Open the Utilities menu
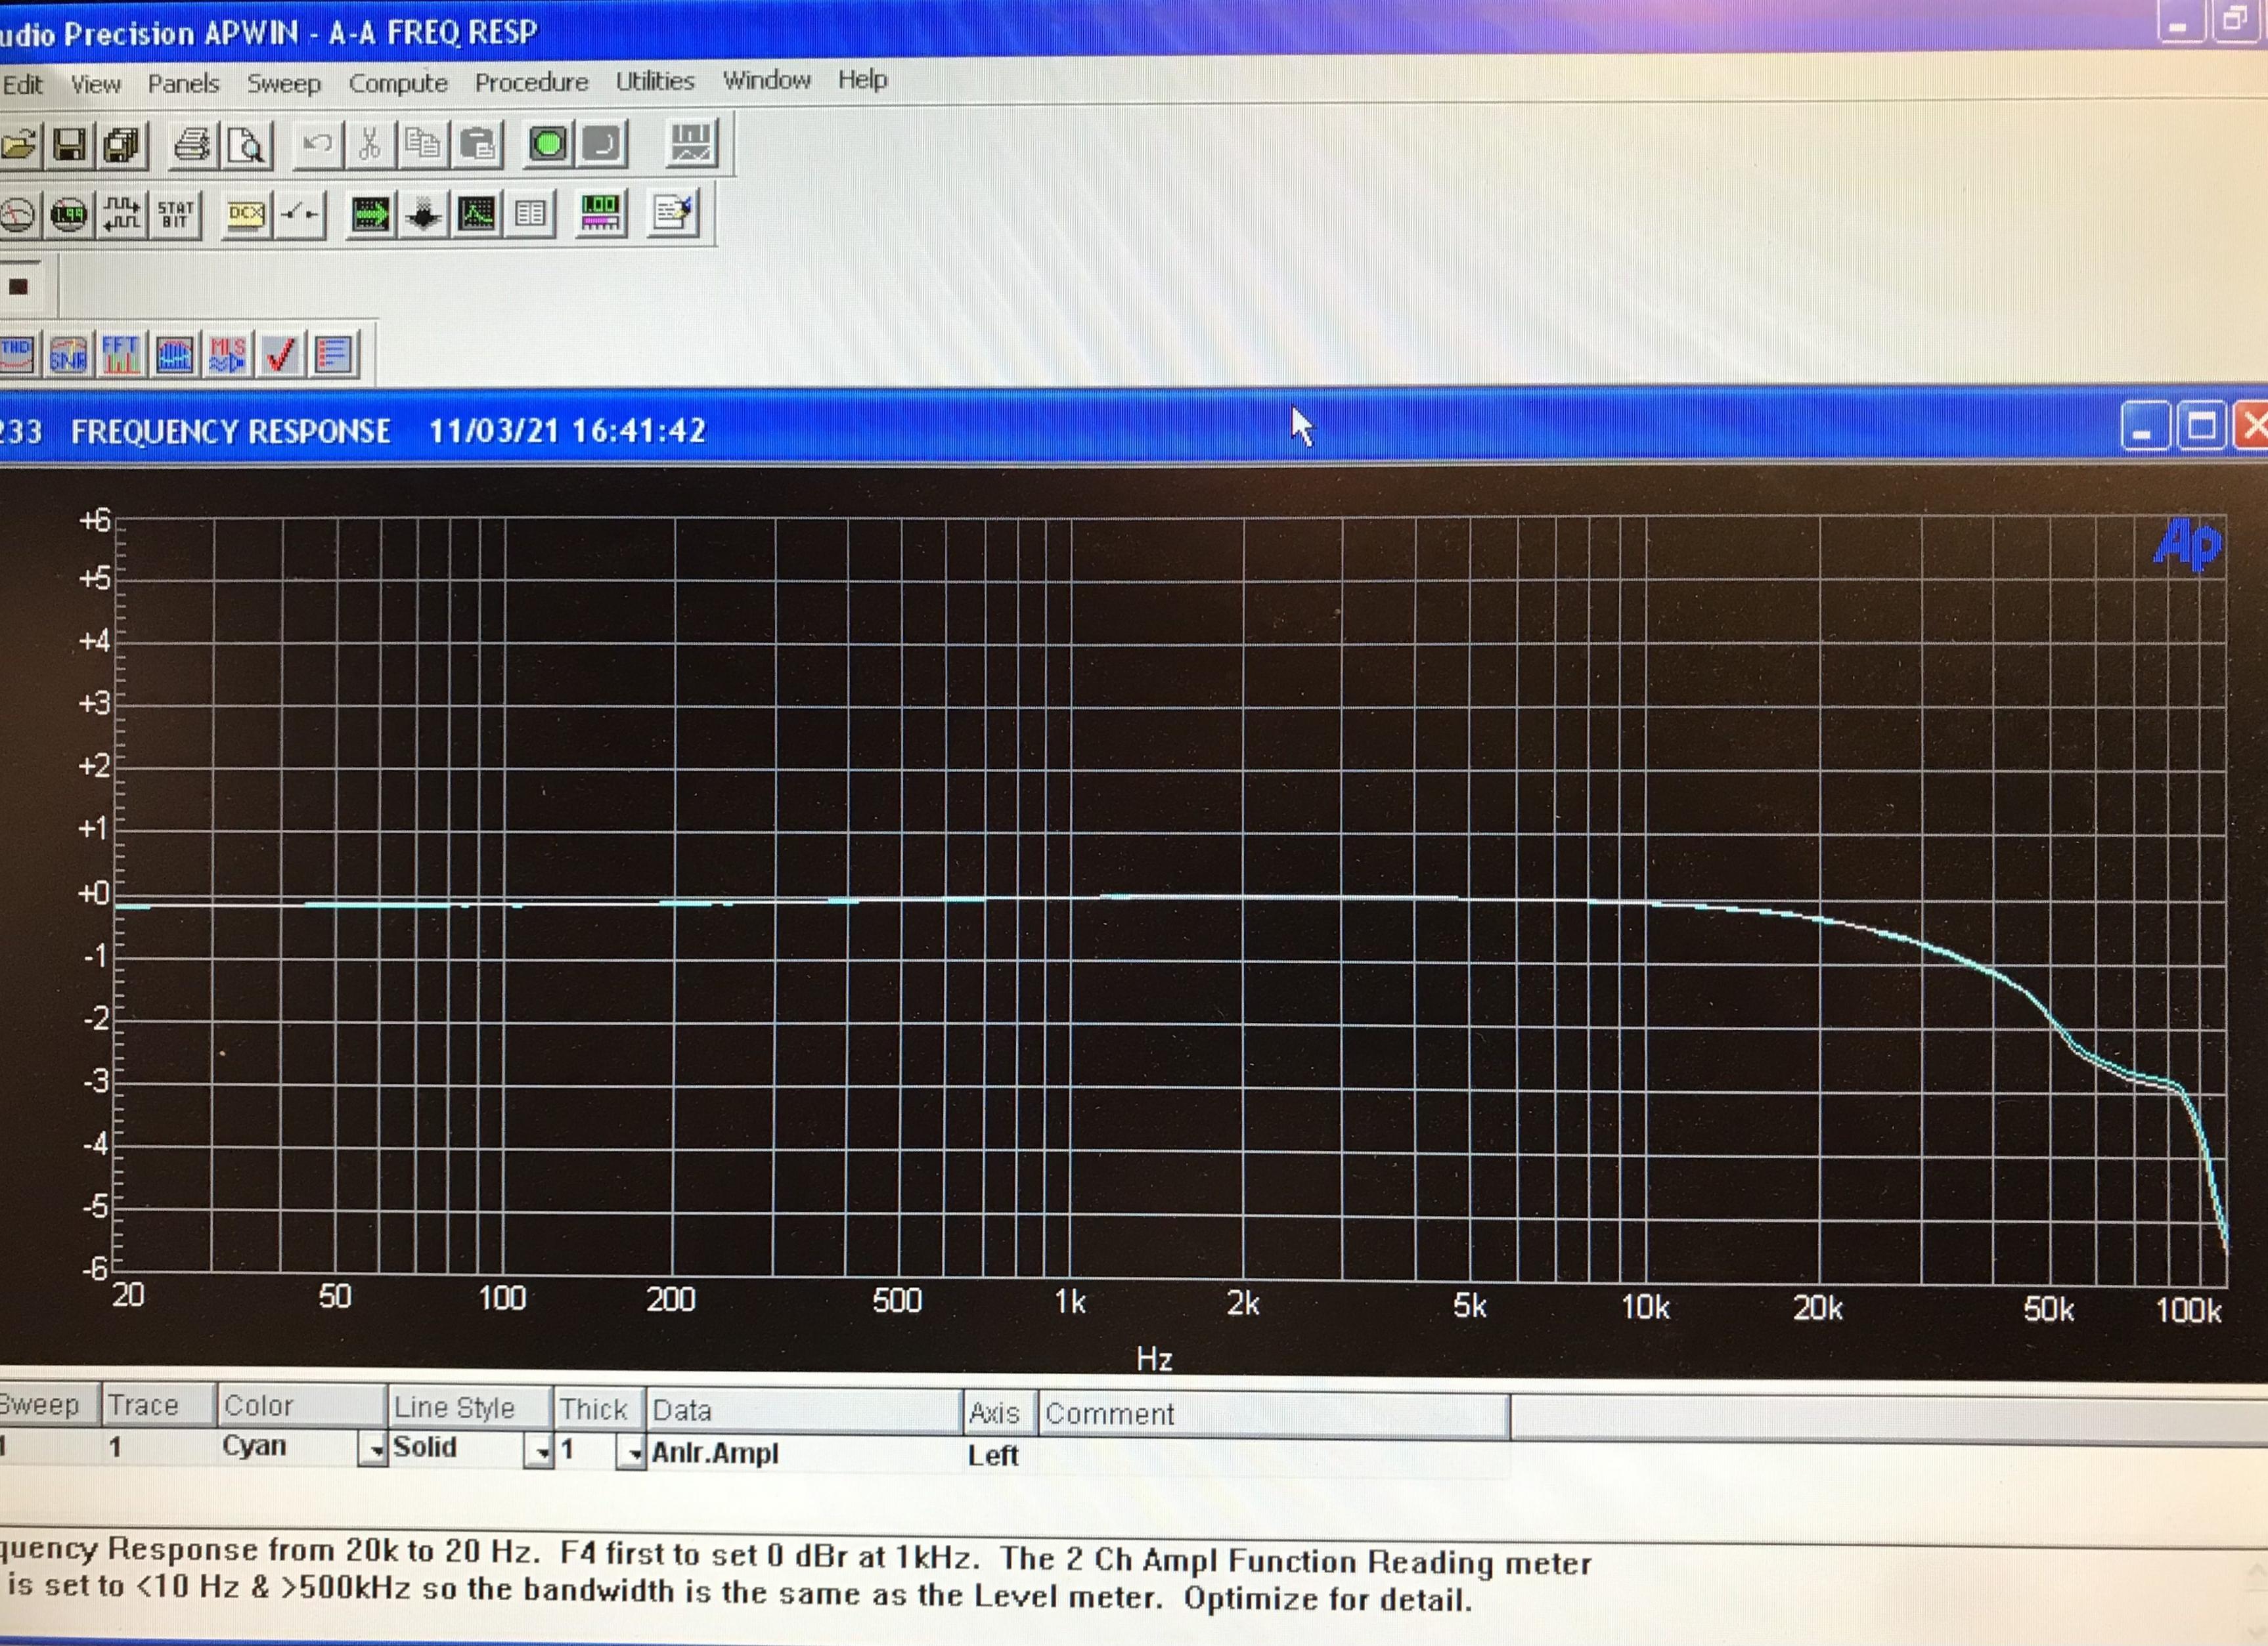Viewport: 2268px width, 1646px height. point(655,81)
